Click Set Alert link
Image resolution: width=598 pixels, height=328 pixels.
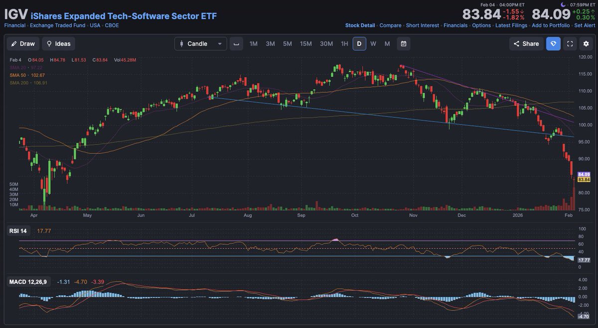pyautogui.click(x=585, y=25)
